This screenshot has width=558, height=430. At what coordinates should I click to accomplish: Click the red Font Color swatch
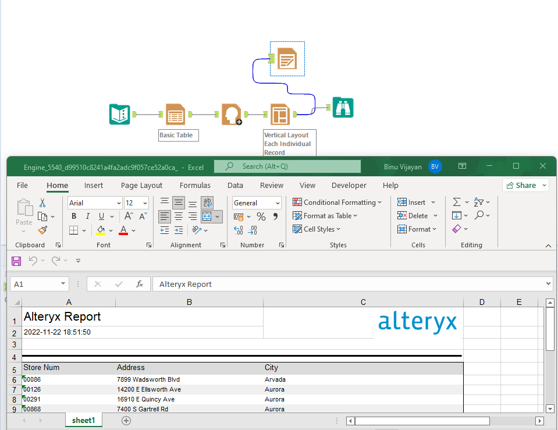click(123, 230)
